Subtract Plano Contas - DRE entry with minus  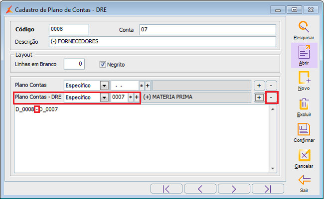tap(271, 98)
